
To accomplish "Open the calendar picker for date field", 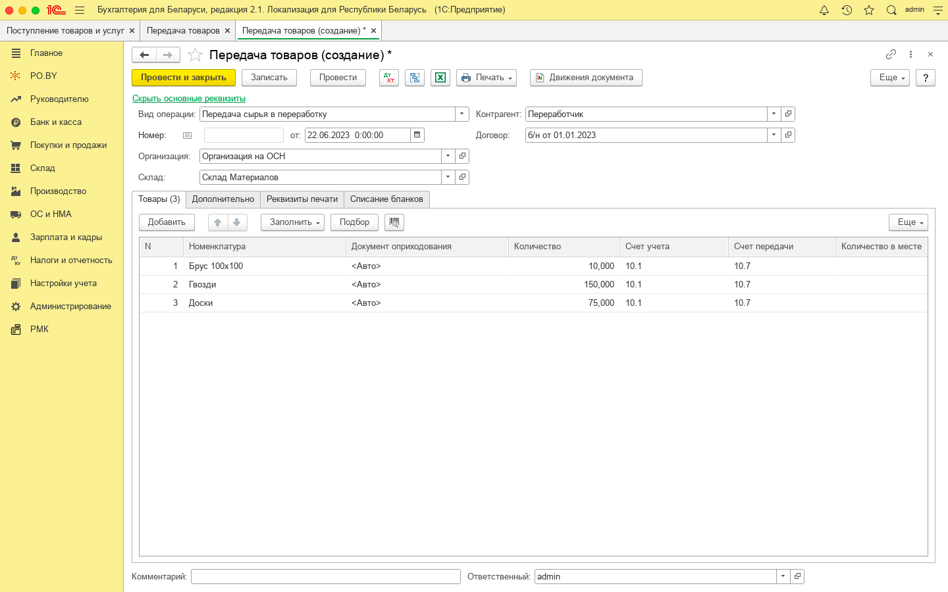I will click(417, 135).
